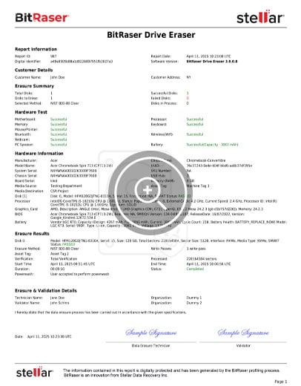301x386 pixels.
Task: Click the 'Asset Tag 2' value
Action: 59,254
